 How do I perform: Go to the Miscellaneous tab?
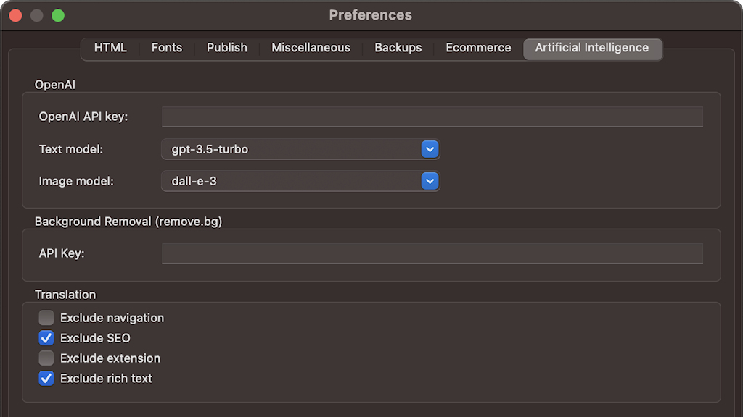[311, 48]
